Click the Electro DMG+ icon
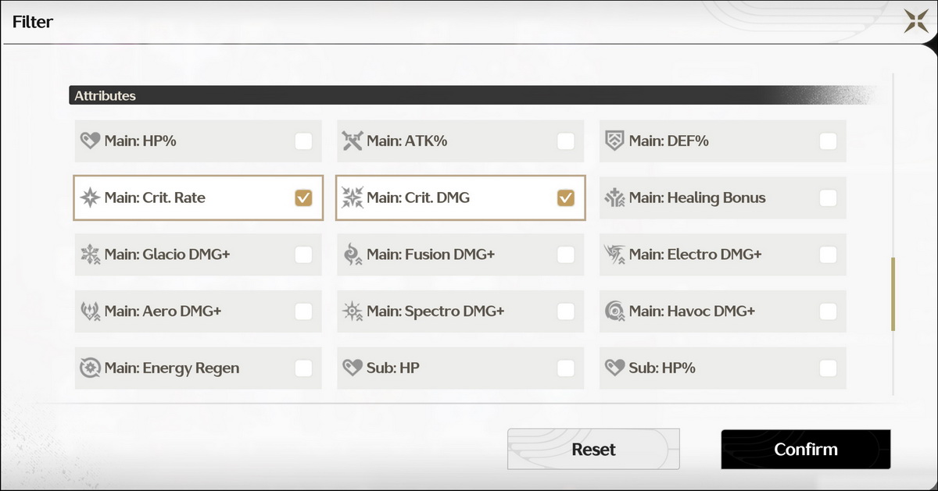The image size is (938, 491). pyautogui.click(x=615, y=254)
